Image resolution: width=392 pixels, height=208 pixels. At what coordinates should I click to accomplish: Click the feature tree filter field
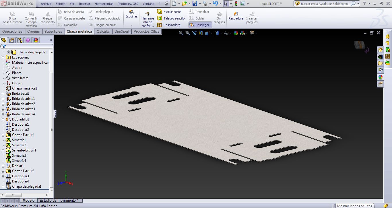coord(27,46)
